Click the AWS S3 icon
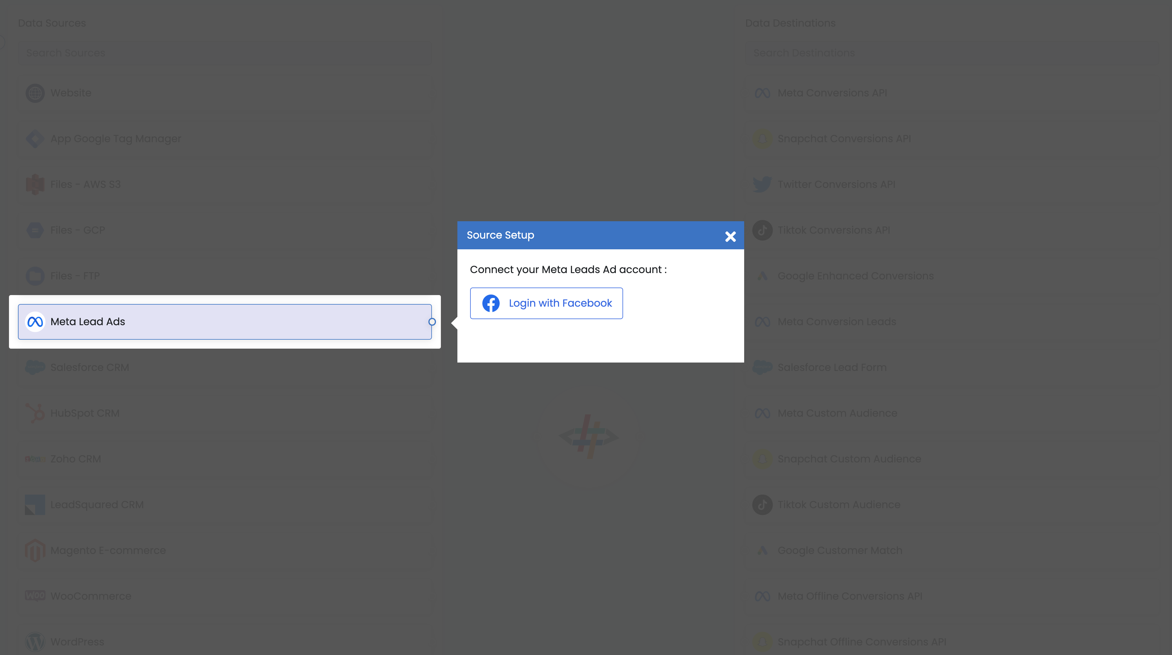 [35, 184]
